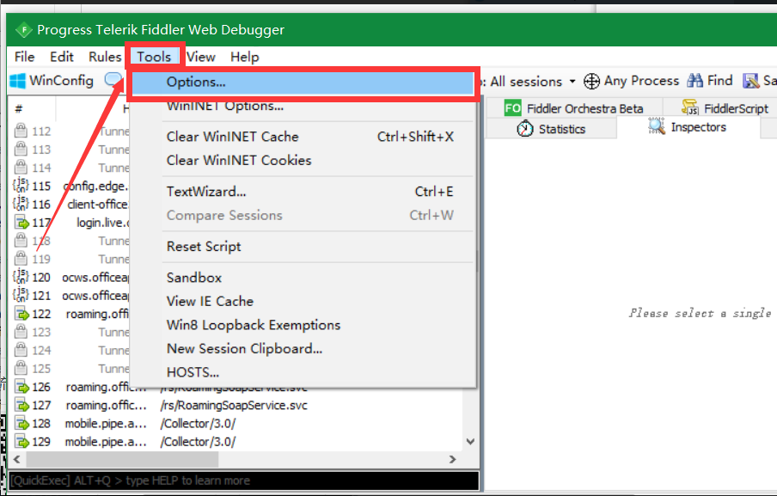Viewport: 777px width, 496px height.
Task: Select session 129 mobile.pipe.a... host
Action: click(x=106, y=442)
